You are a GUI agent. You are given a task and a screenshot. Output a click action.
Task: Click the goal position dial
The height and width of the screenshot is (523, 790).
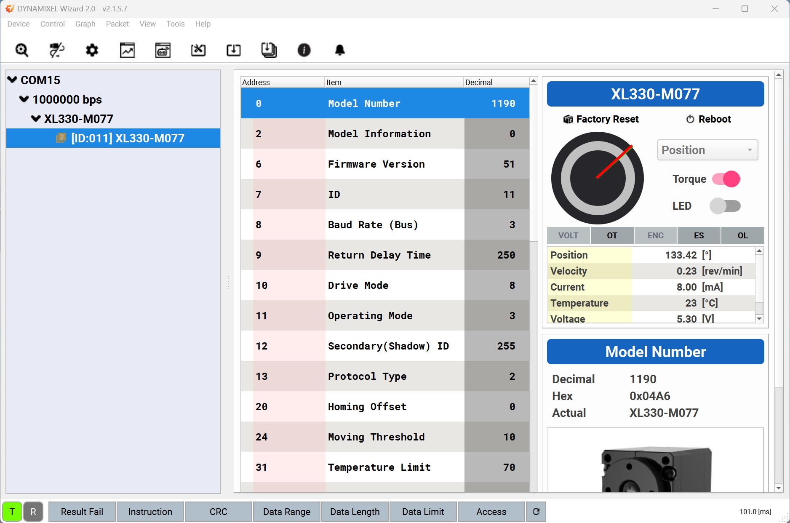pyautogui.click(x=598, y=178)
